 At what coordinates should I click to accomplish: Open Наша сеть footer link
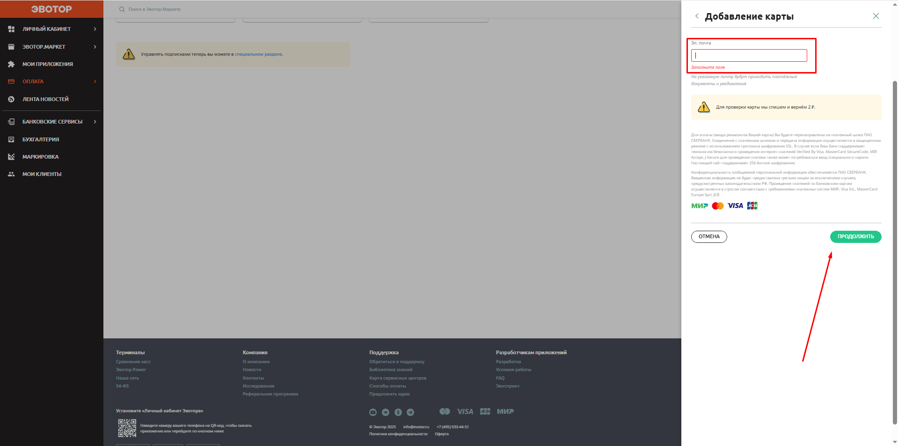127,378
